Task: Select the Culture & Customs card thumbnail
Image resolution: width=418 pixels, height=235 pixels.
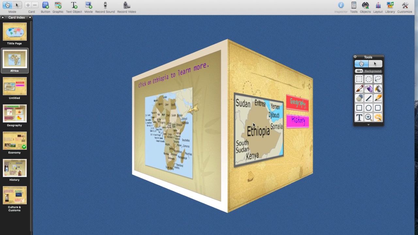Action: (15, 196)
